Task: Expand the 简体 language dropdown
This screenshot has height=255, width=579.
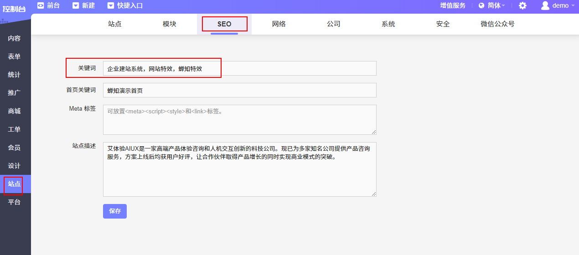Action: 496,5
